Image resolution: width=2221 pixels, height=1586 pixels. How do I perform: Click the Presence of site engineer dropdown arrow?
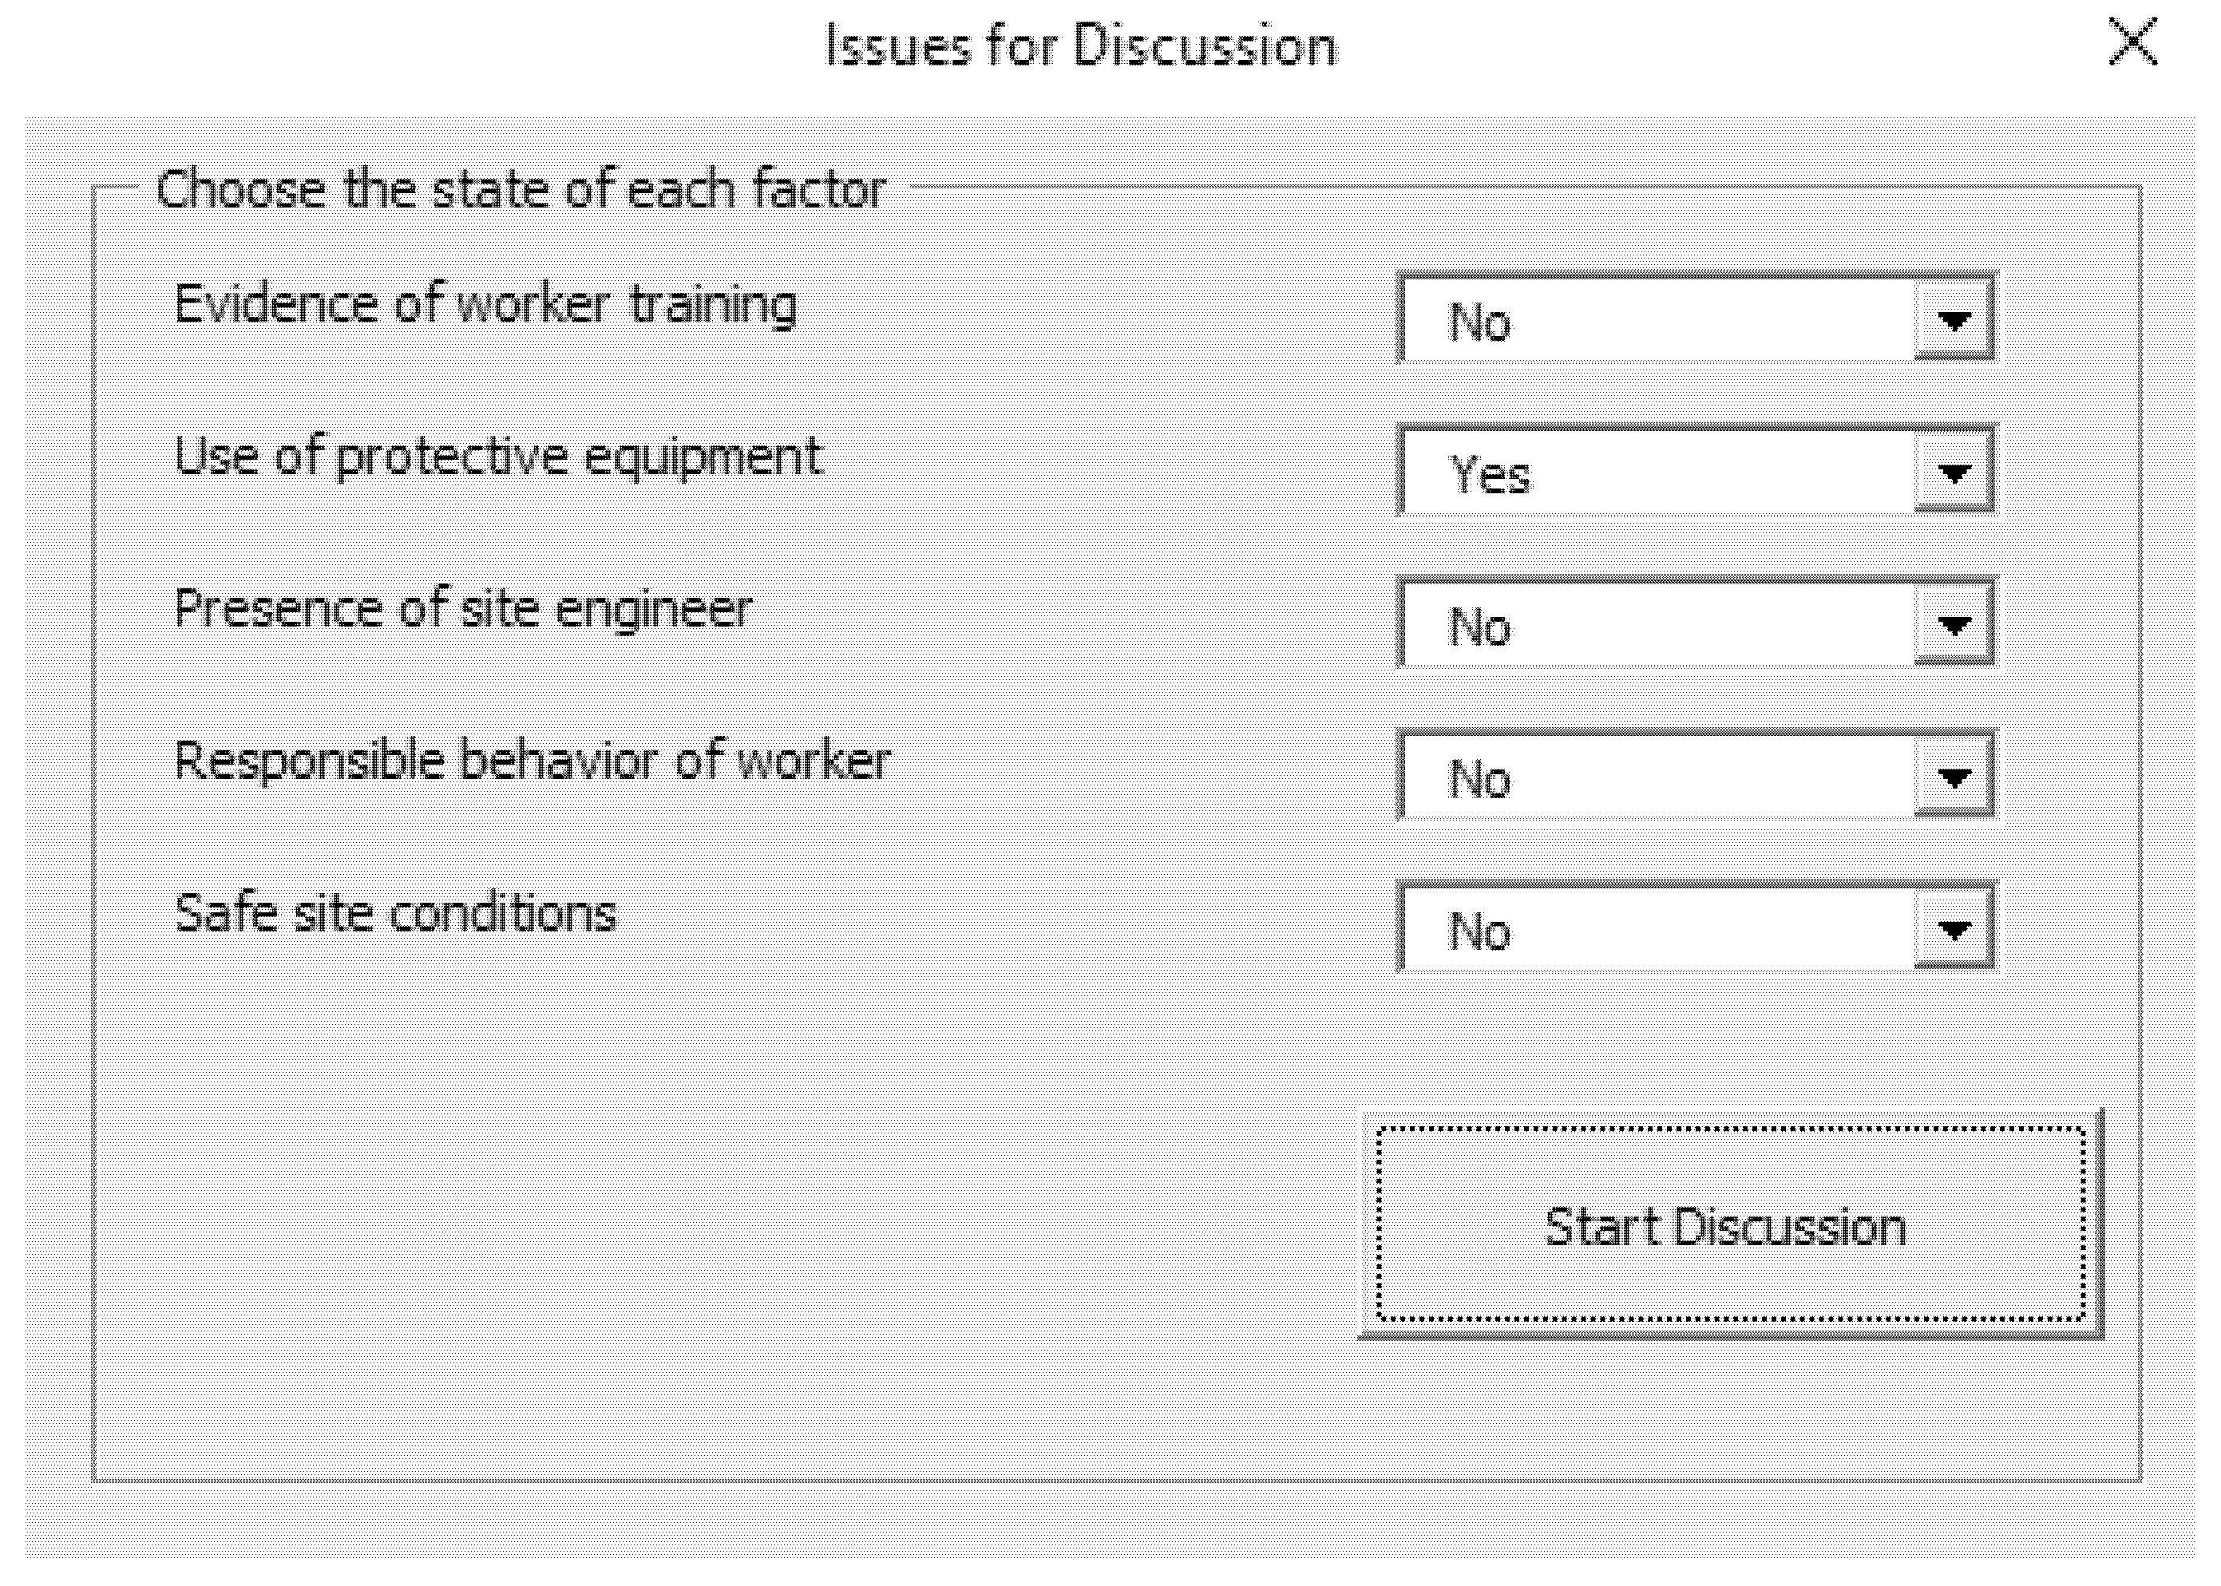tap(1954, 625)
